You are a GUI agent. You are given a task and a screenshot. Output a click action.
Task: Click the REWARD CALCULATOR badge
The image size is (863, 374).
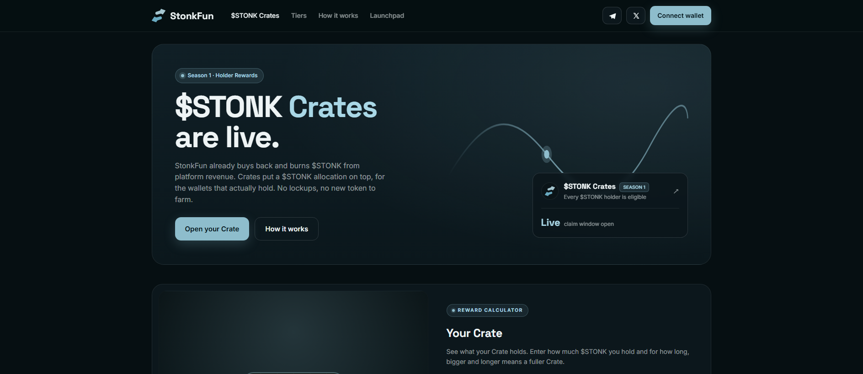[487, 310]
